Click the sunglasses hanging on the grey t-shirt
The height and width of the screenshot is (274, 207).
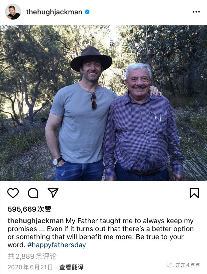(94, 101)
